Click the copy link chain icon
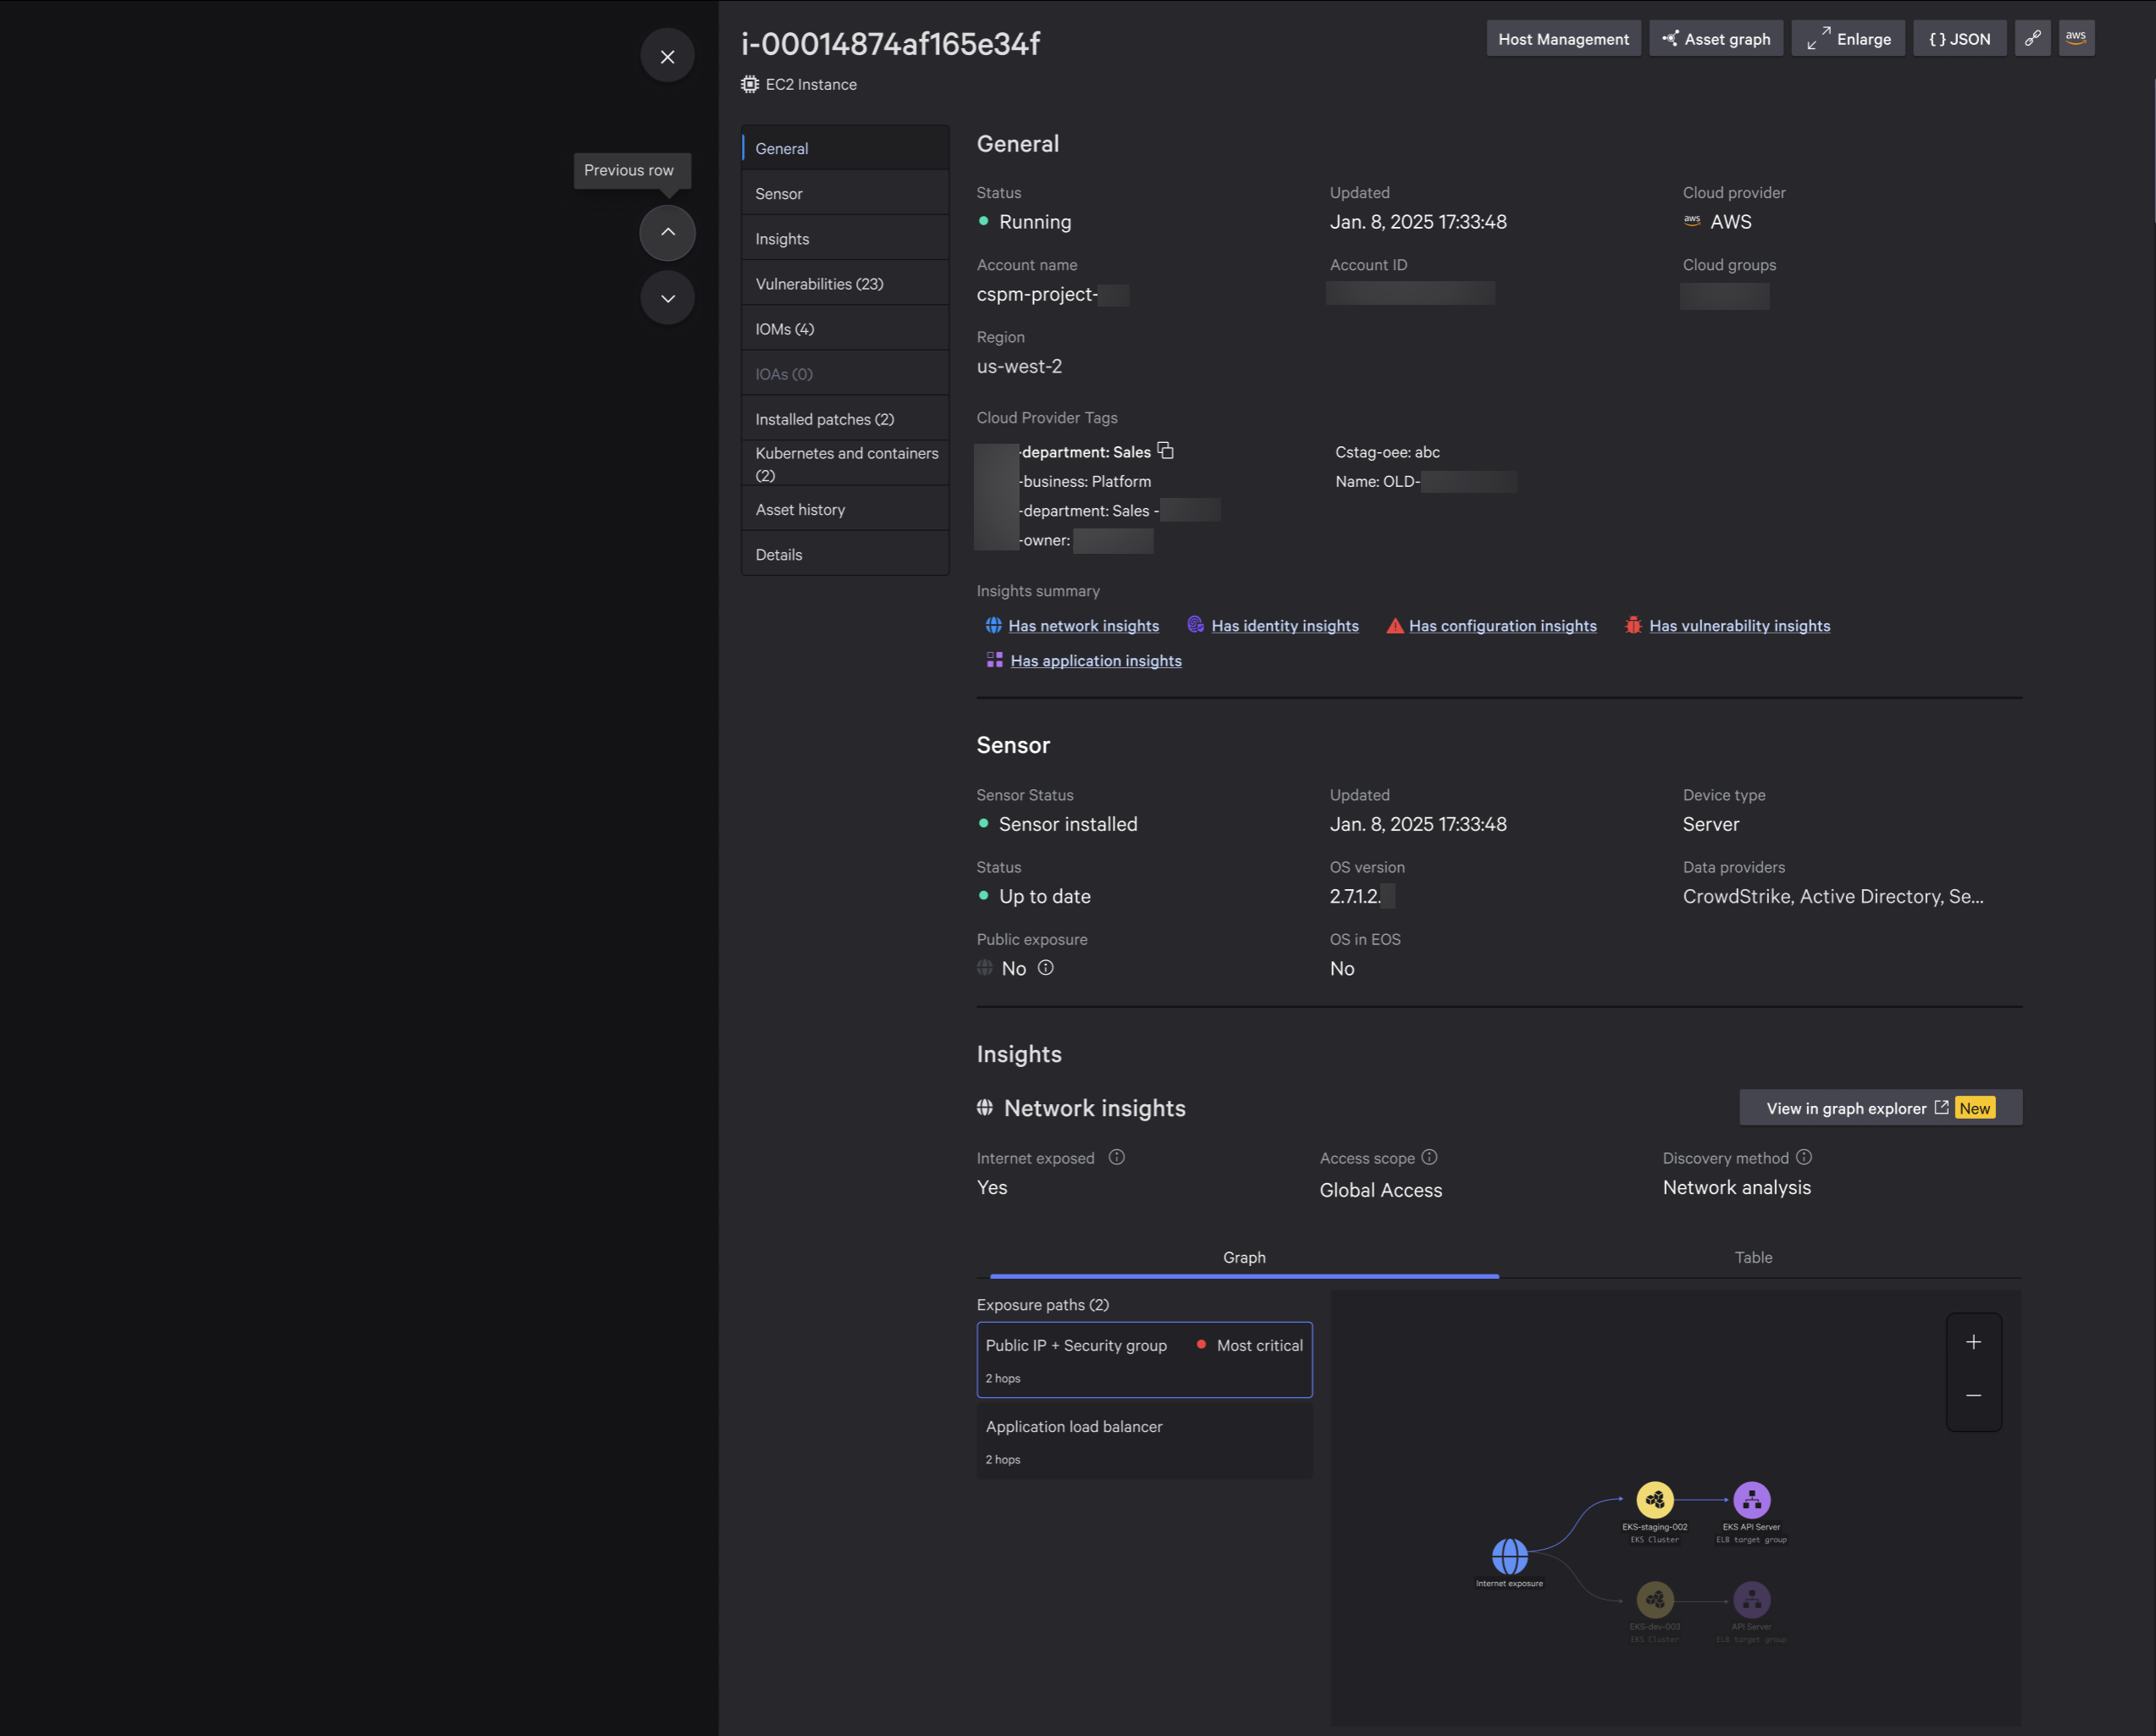Viewport: 2156px width, 1736px height. pyautogui.click(x=2032, y=38)
